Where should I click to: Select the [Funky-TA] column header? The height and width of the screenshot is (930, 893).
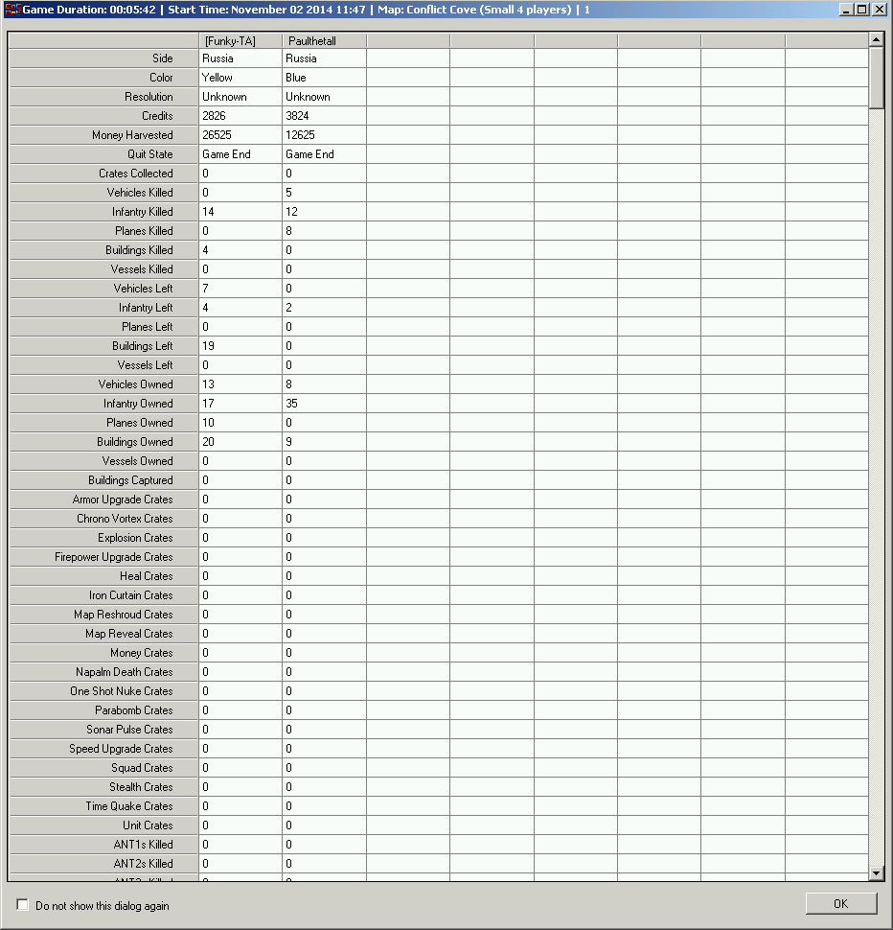tap(240, 41)
